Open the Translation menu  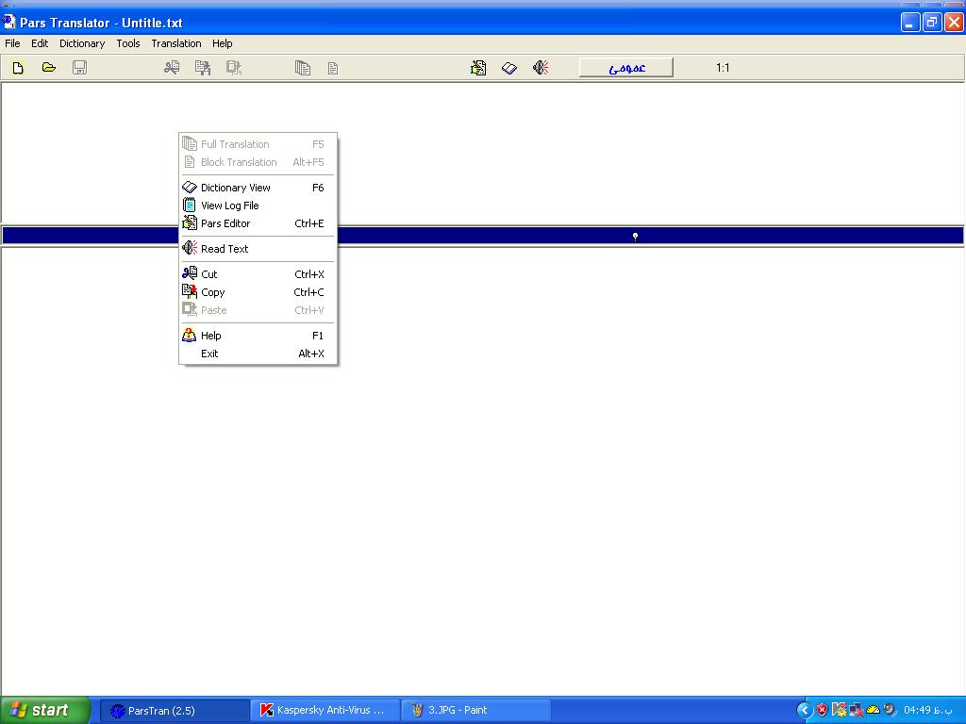tap(176, 43)
